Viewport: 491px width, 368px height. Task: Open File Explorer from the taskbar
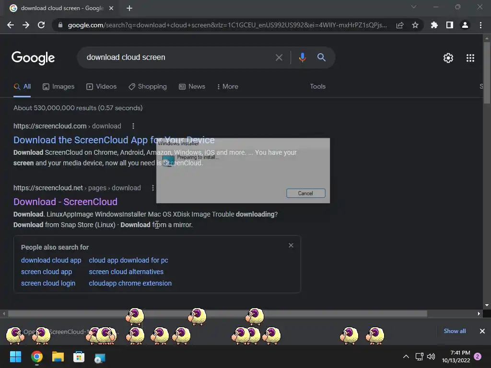[x=58, y=356]
